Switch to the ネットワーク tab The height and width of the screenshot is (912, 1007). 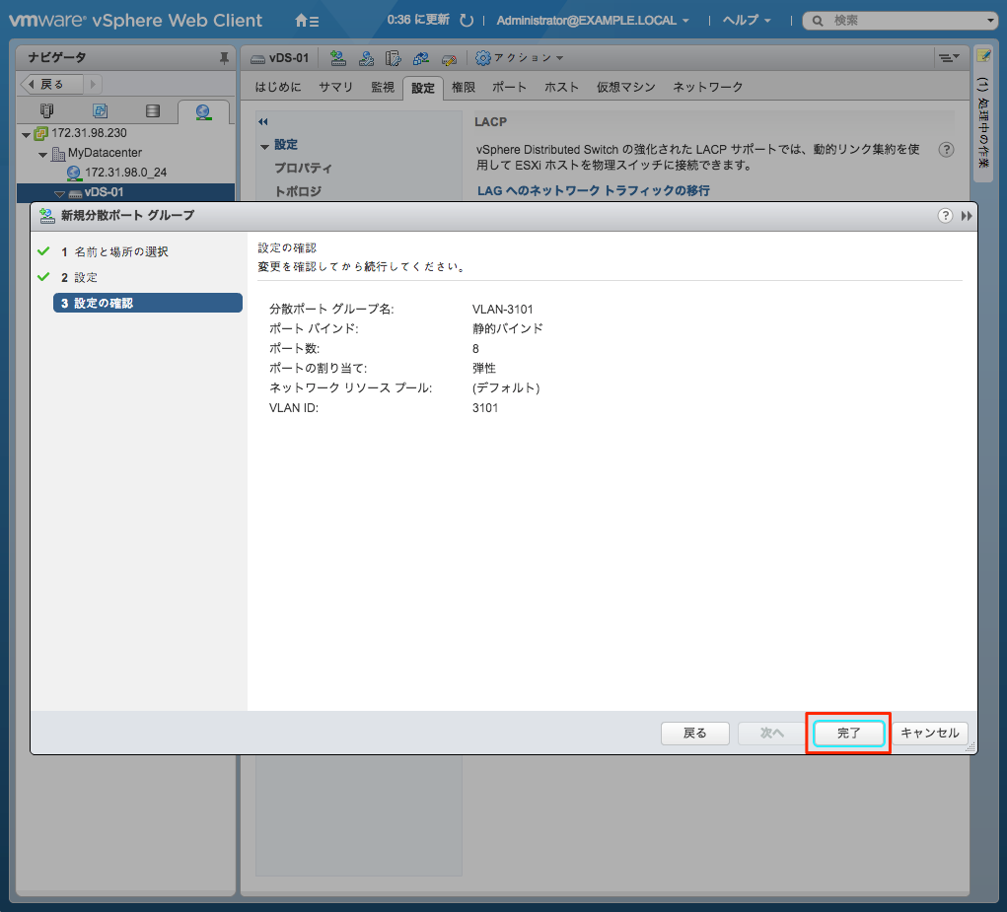point(708,88)
